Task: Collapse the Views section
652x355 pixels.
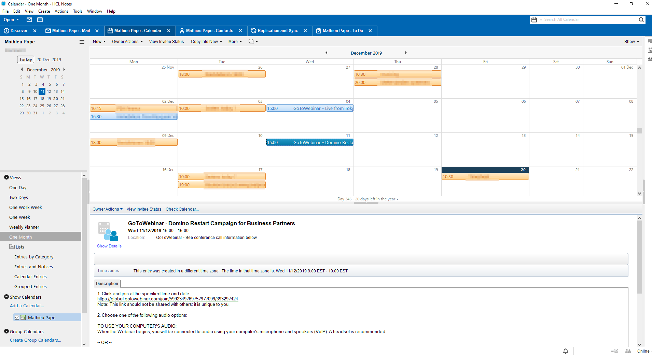Action: pyautogui.click(x=6, y=177)
